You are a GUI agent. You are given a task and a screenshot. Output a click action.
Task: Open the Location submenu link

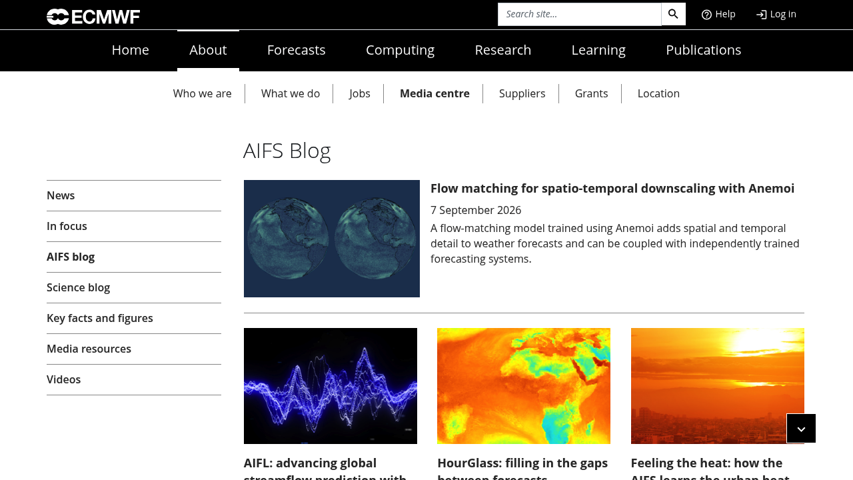pos(658,93)
